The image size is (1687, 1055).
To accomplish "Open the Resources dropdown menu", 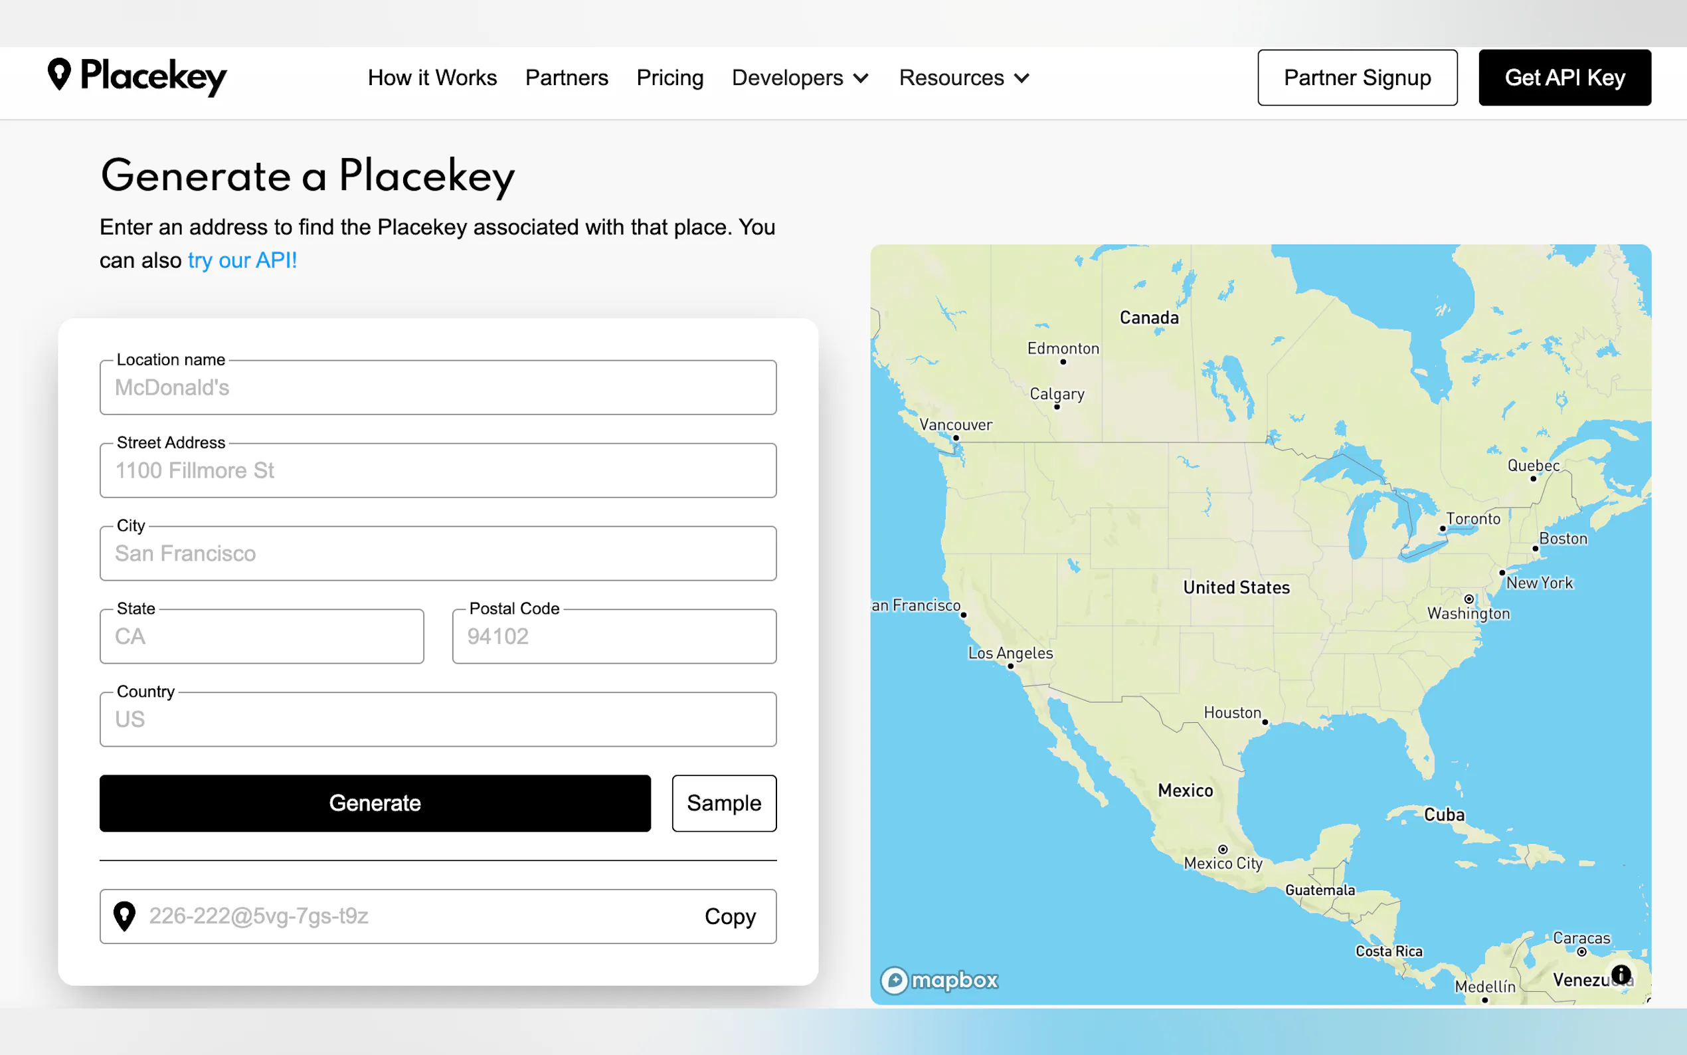I will 964,78.
